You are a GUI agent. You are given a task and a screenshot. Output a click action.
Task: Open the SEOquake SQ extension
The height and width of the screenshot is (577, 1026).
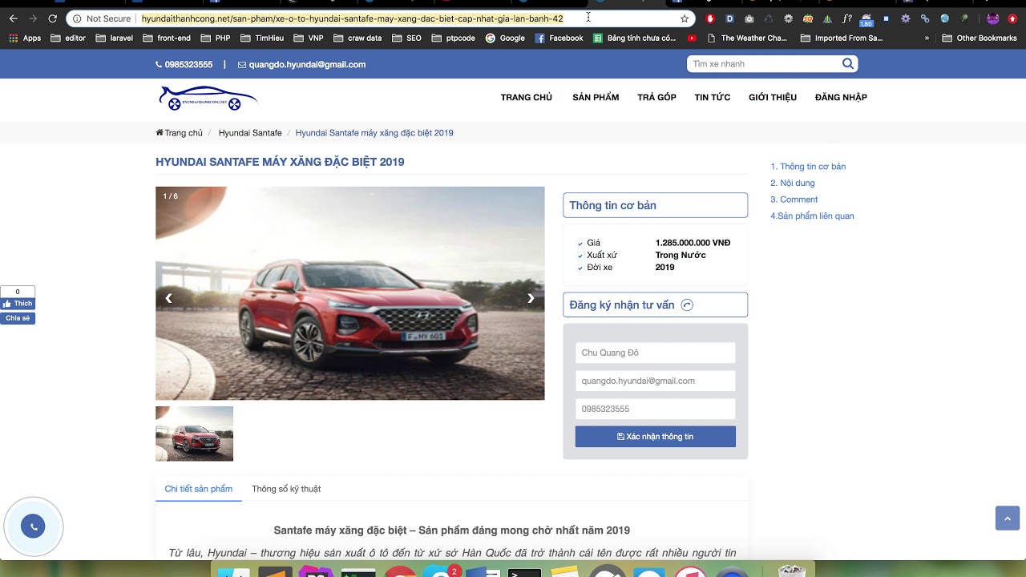coord(807,18)
